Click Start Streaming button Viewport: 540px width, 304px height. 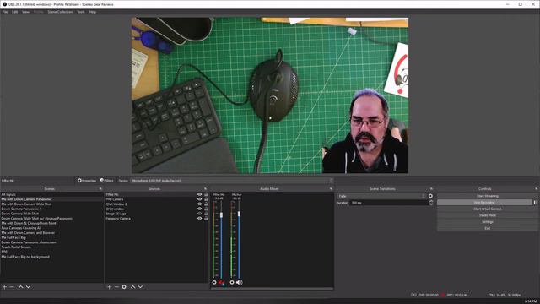point(488,196)
